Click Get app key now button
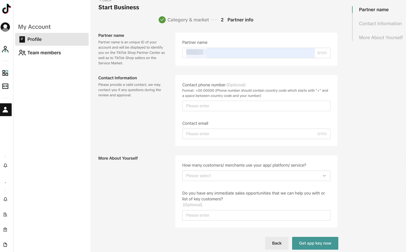Viewport: 406px width, 252px height. [x=315, y=243]
